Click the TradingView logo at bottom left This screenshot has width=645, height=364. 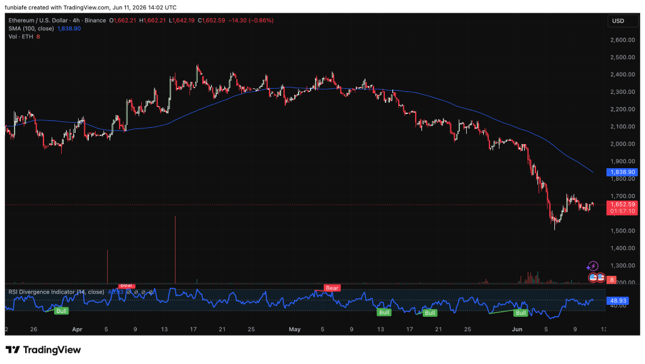43,350
